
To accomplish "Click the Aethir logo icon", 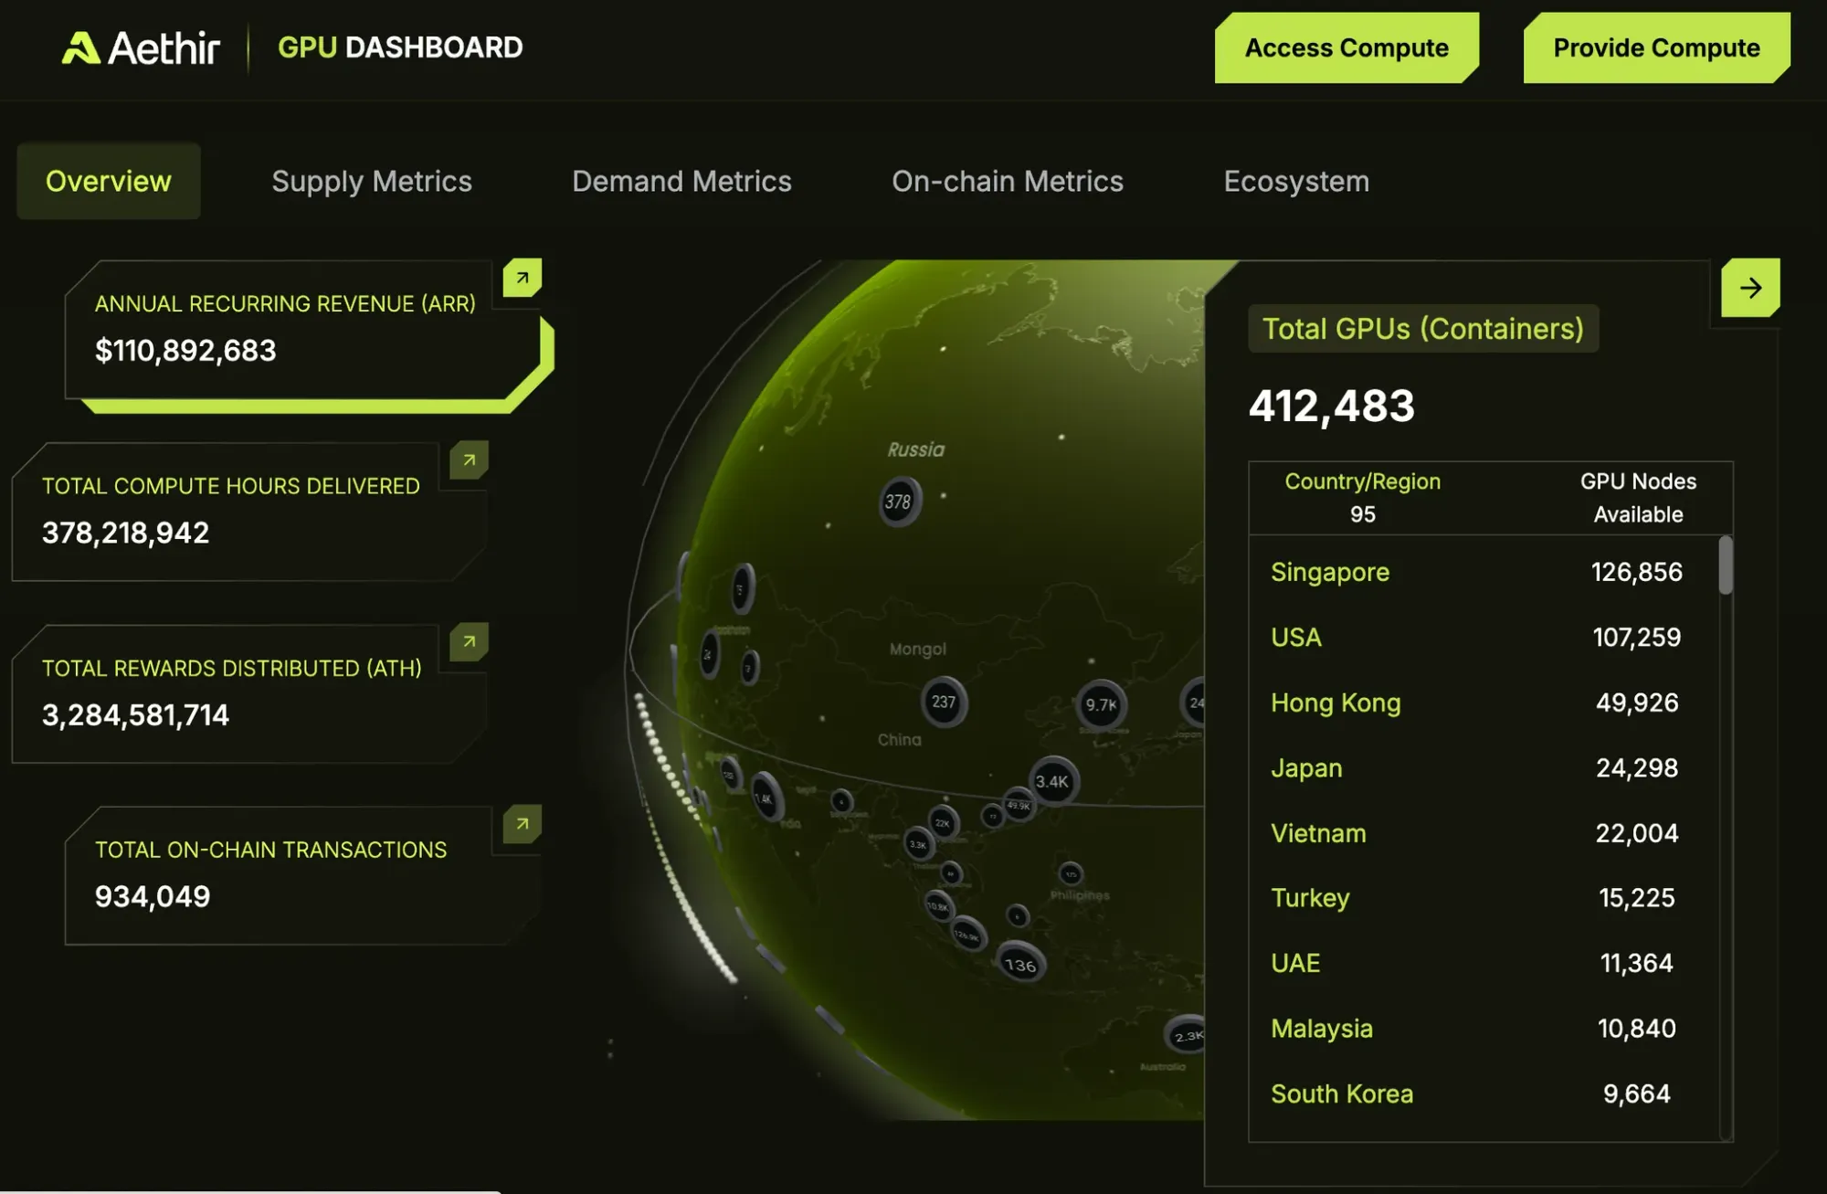I will 80,48.
